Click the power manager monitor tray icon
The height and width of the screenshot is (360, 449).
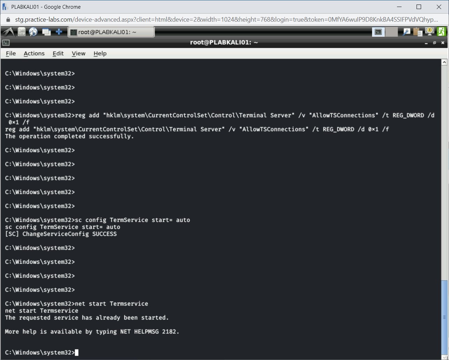[429, 32]
